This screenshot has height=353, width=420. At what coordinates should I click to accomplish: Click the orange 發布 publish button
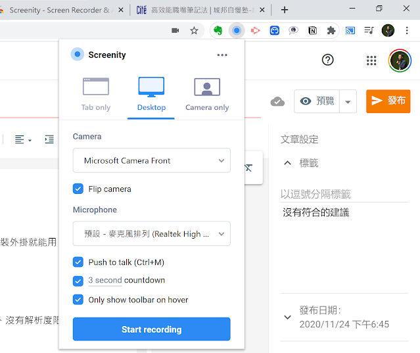click(x=388, y=101)
